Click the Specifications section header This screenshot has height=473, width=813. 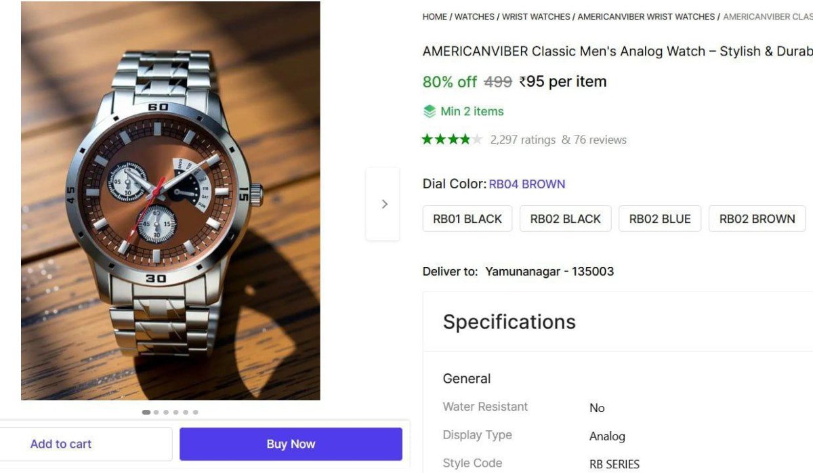tap(509, 322)
